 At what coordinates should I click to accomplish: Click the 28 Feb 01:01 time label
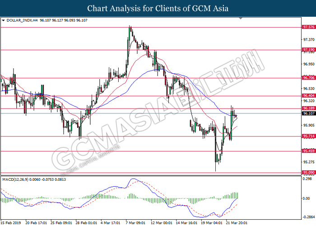(x=86, y=223)
